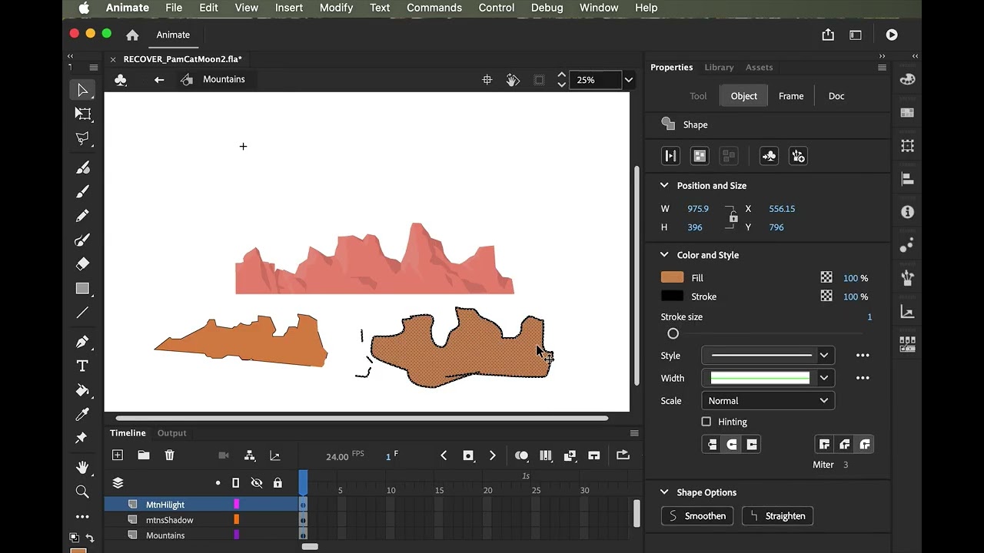Open the stroke Scale Normal dropdown
This screenshot has height=553, width=984.
(768, 401)
